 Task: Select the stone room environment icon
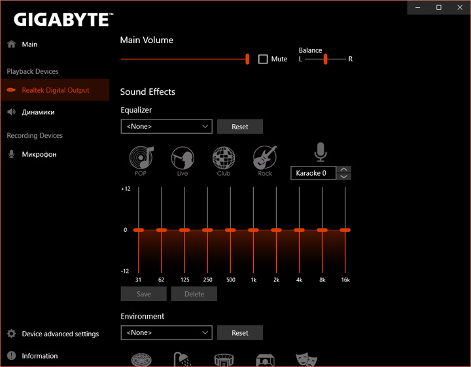tap(265, 360)
